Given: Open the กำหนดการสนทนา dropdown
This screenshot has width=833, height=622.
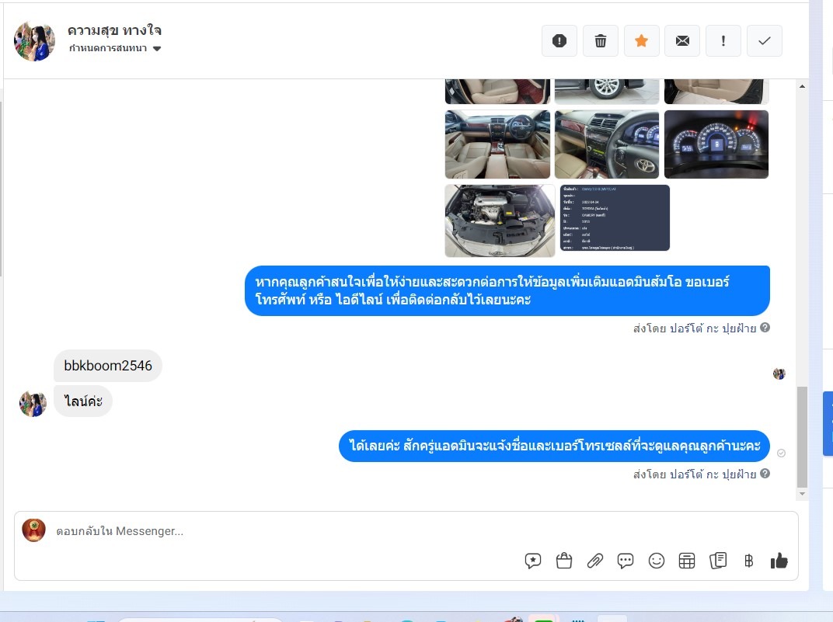Looking at the screenshot, I should click(115, 48).
